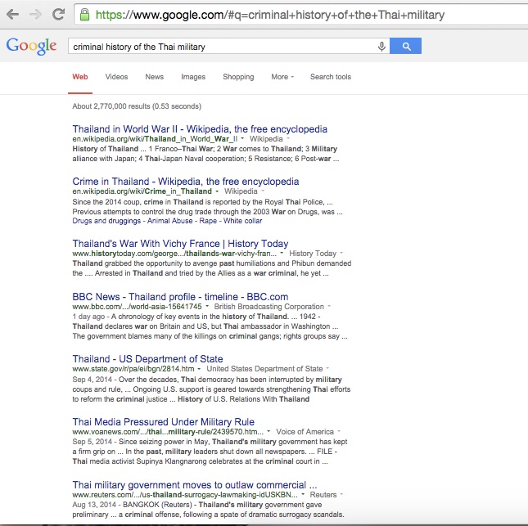Open the Drugs and druggings sitelink
Image resolution: width=528 pixels, height=526 pixels.
(106, 221)
